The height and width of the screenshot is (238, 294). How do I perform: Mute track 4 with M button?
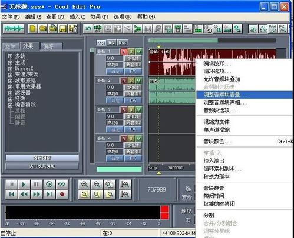[x=138, y=139]
